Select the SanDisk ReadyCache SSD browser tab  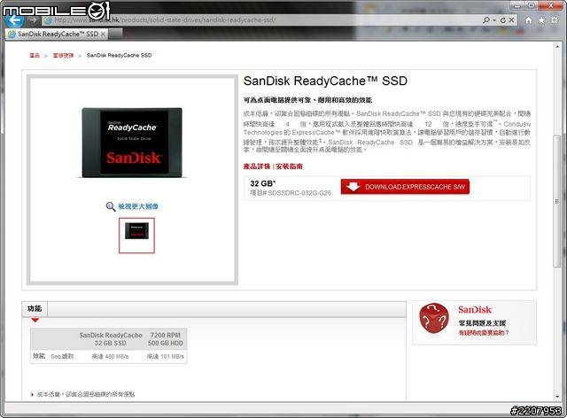[57, 34]
